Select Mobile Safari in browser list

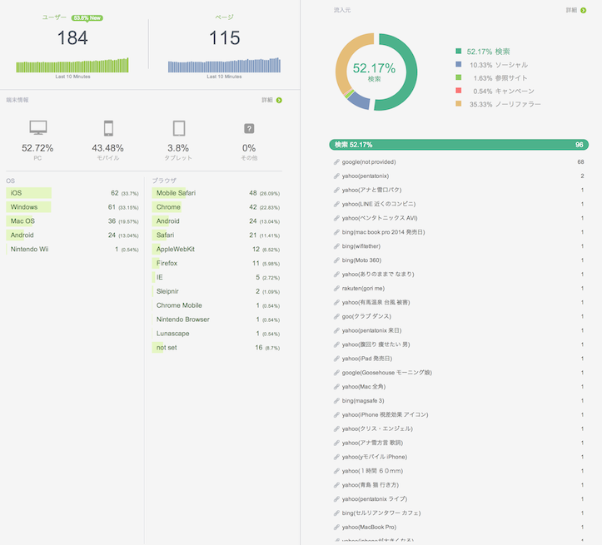(176, 193)
